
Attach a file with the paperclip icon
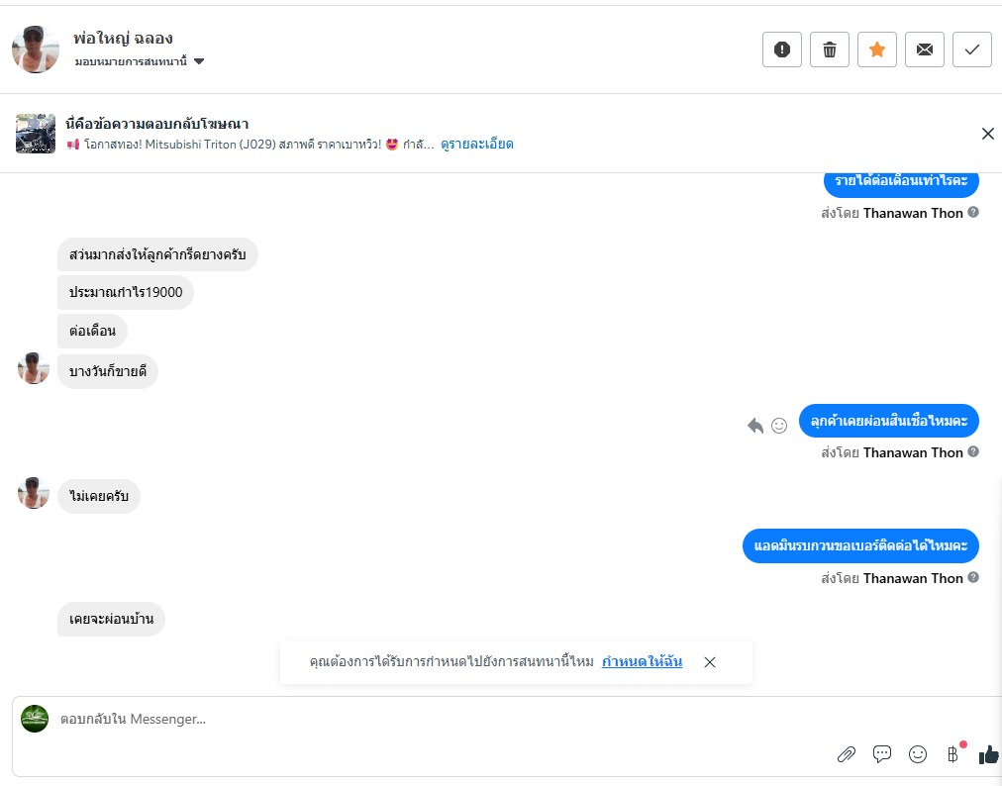(847, 754)
